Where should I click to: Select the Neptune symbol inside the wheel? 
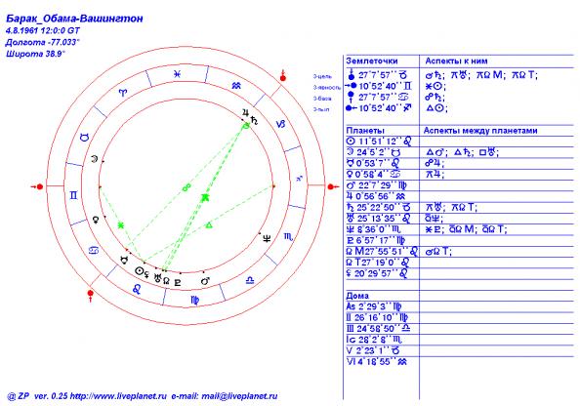pos(267,239)
